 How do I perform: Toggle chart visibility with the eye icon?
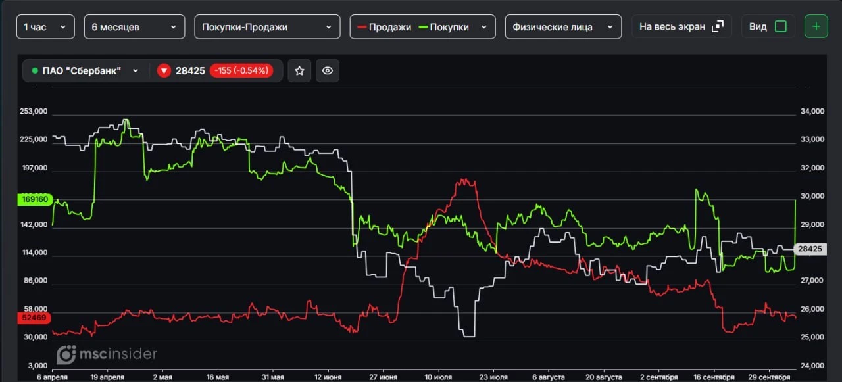pos(328,71)
